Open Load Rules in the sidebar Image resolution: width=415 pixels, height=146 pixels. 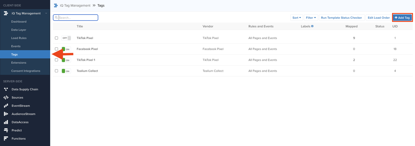tap(19, 38)
